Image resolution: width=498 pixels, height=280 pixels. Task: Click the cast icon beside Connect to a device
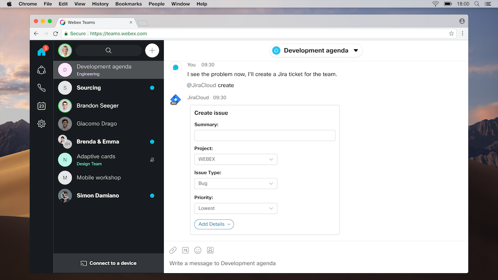click(84, 263)
